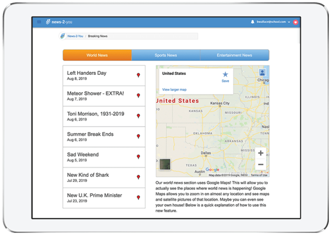Click the map pin for Meteor Shower story
This screenshot has height=235, width=331.
click(x=138, y=96)
